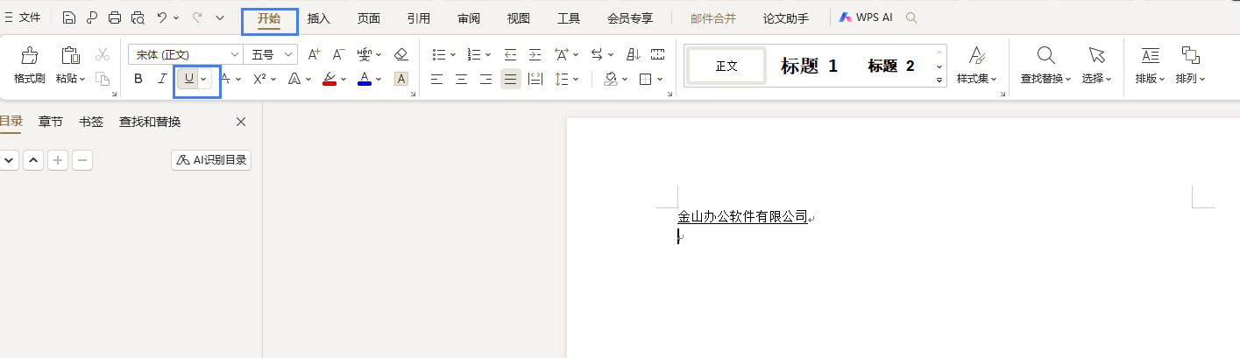Viewport: 1240px width, 358px height.
Task: Click the paragraph shading paint bucket
Action: [611, 79]
